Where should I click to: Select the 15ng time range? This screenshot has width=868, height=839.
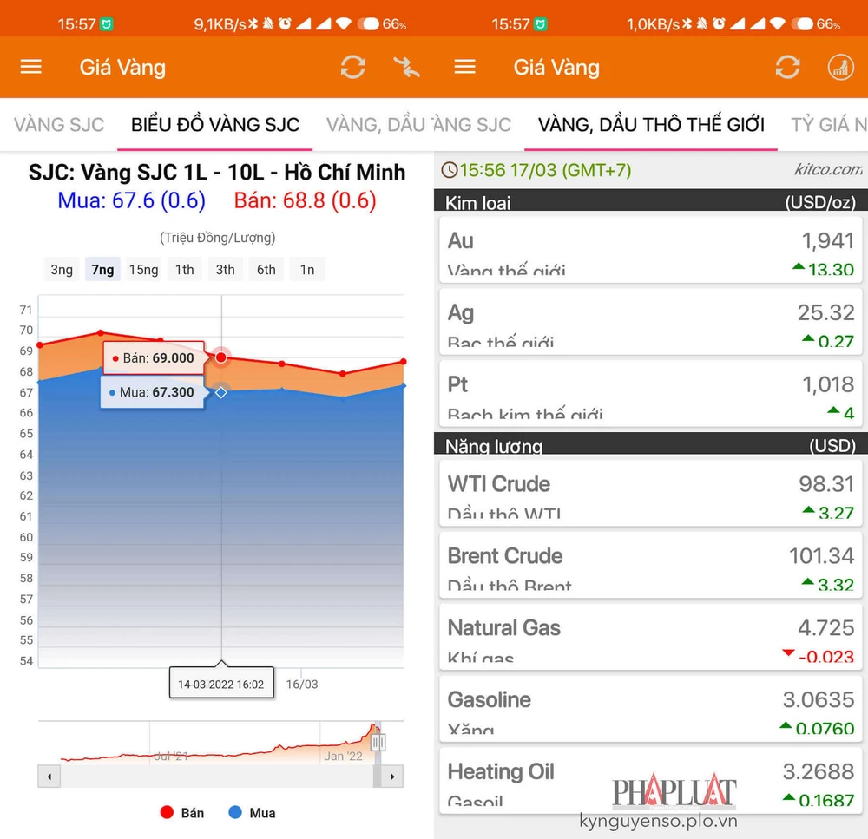(x=143, y=270)
